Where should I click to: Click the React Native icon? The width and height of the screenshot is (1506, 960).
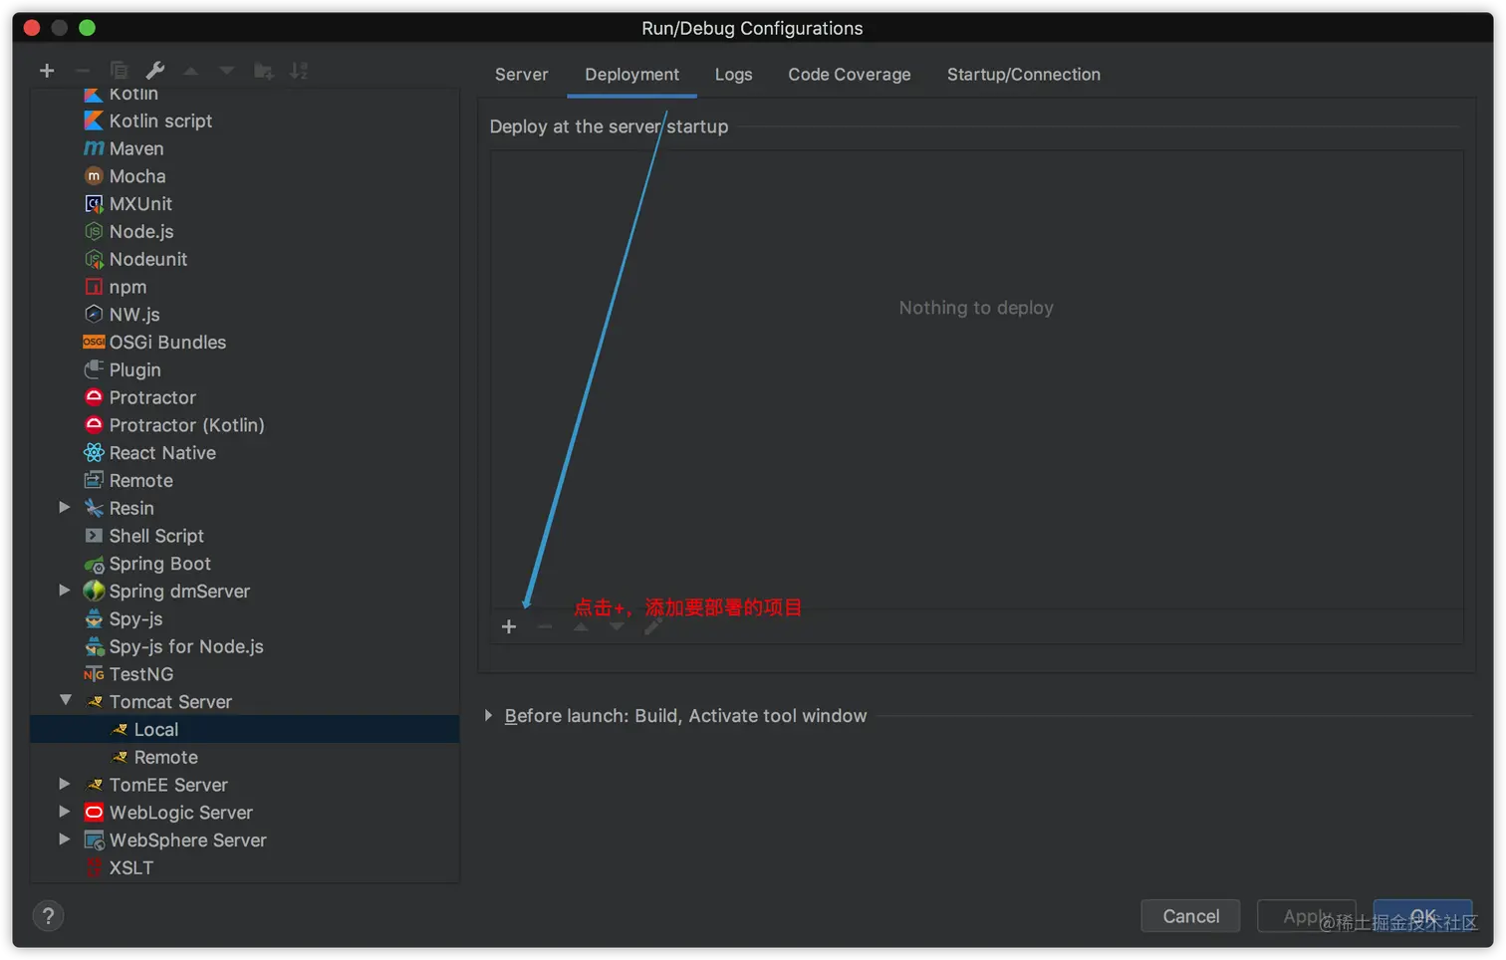pyautogui.click(x=94, y=453)
